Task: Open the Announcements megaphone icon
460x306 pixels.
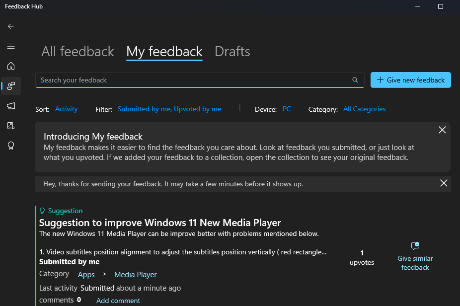Action: pos(11,106)
